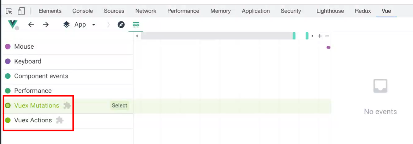Open the timeline view icon
This screenshot has height=144, width=413.
(x=136, y=25)
